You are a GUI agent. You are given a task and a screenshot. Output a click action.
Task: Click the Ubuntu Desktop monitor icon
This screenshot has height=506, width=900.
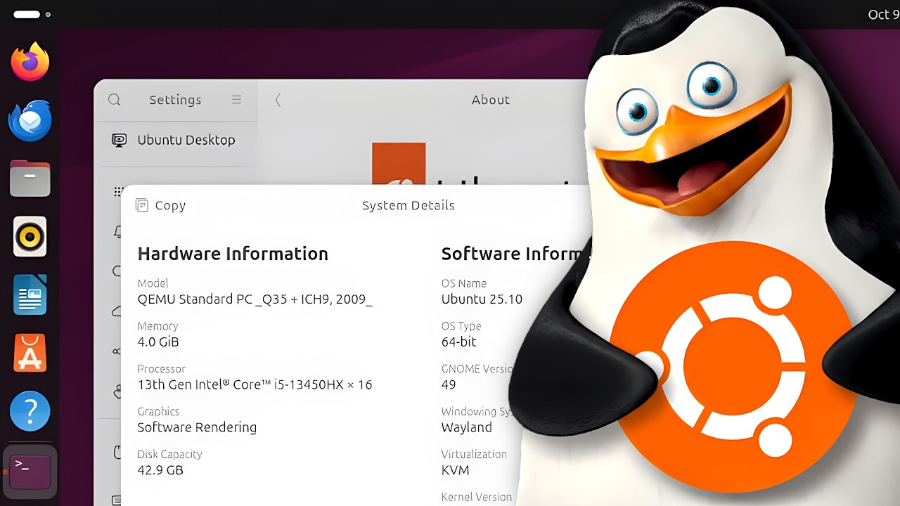point(120,140)
